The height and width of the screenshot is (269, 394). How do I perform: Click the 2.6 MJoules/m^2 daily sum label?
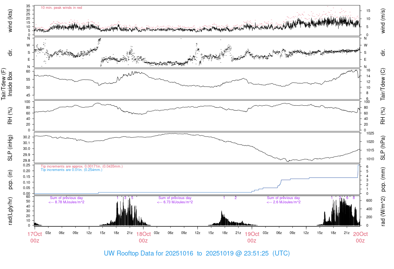point(284,202)
